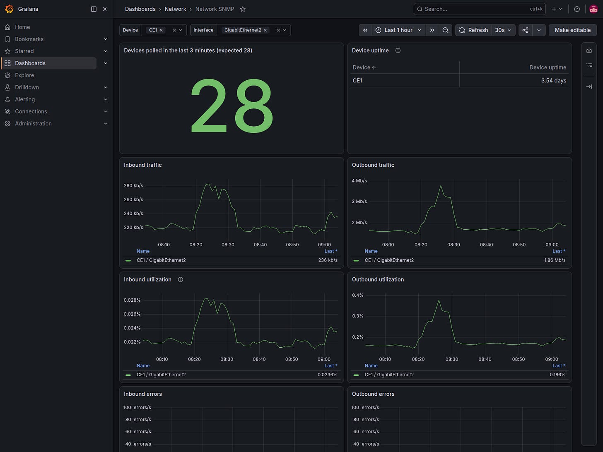Zoom out the time range
The height and width of the screenshot is (452, 603).
click(445, 30)
